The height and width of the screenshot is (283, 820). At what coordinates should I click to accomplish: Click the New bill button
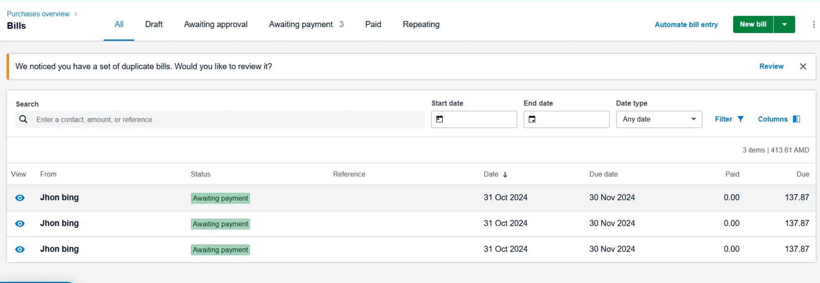click(753, 24)
